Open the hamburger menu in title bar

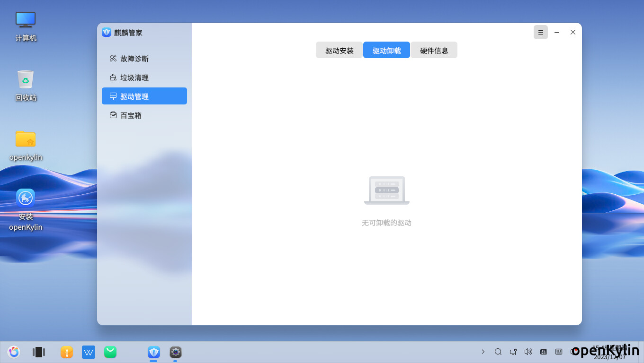(x=540, y=32)
